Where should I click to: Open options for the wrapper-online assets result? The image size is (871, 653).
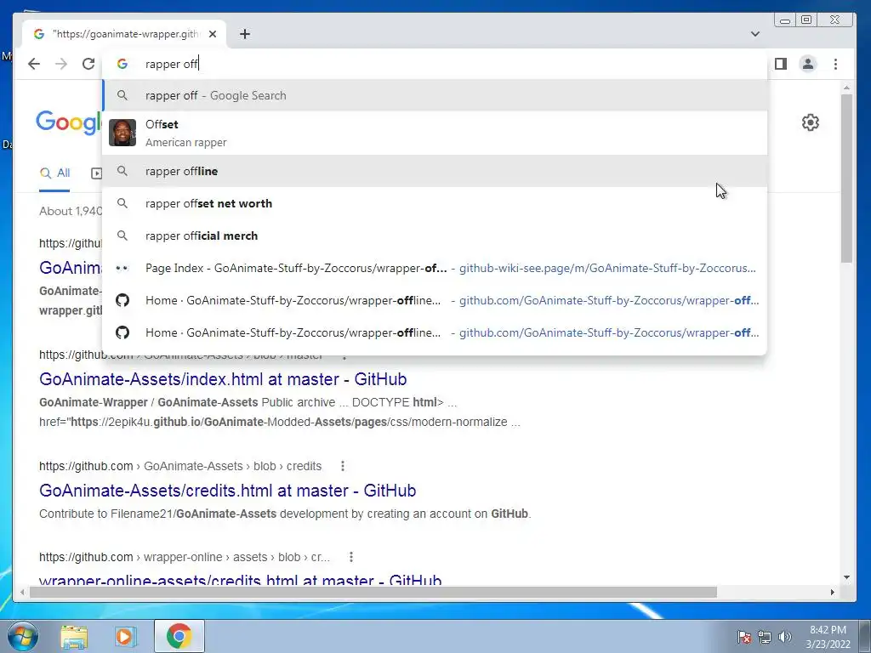[x=351, y=557]
